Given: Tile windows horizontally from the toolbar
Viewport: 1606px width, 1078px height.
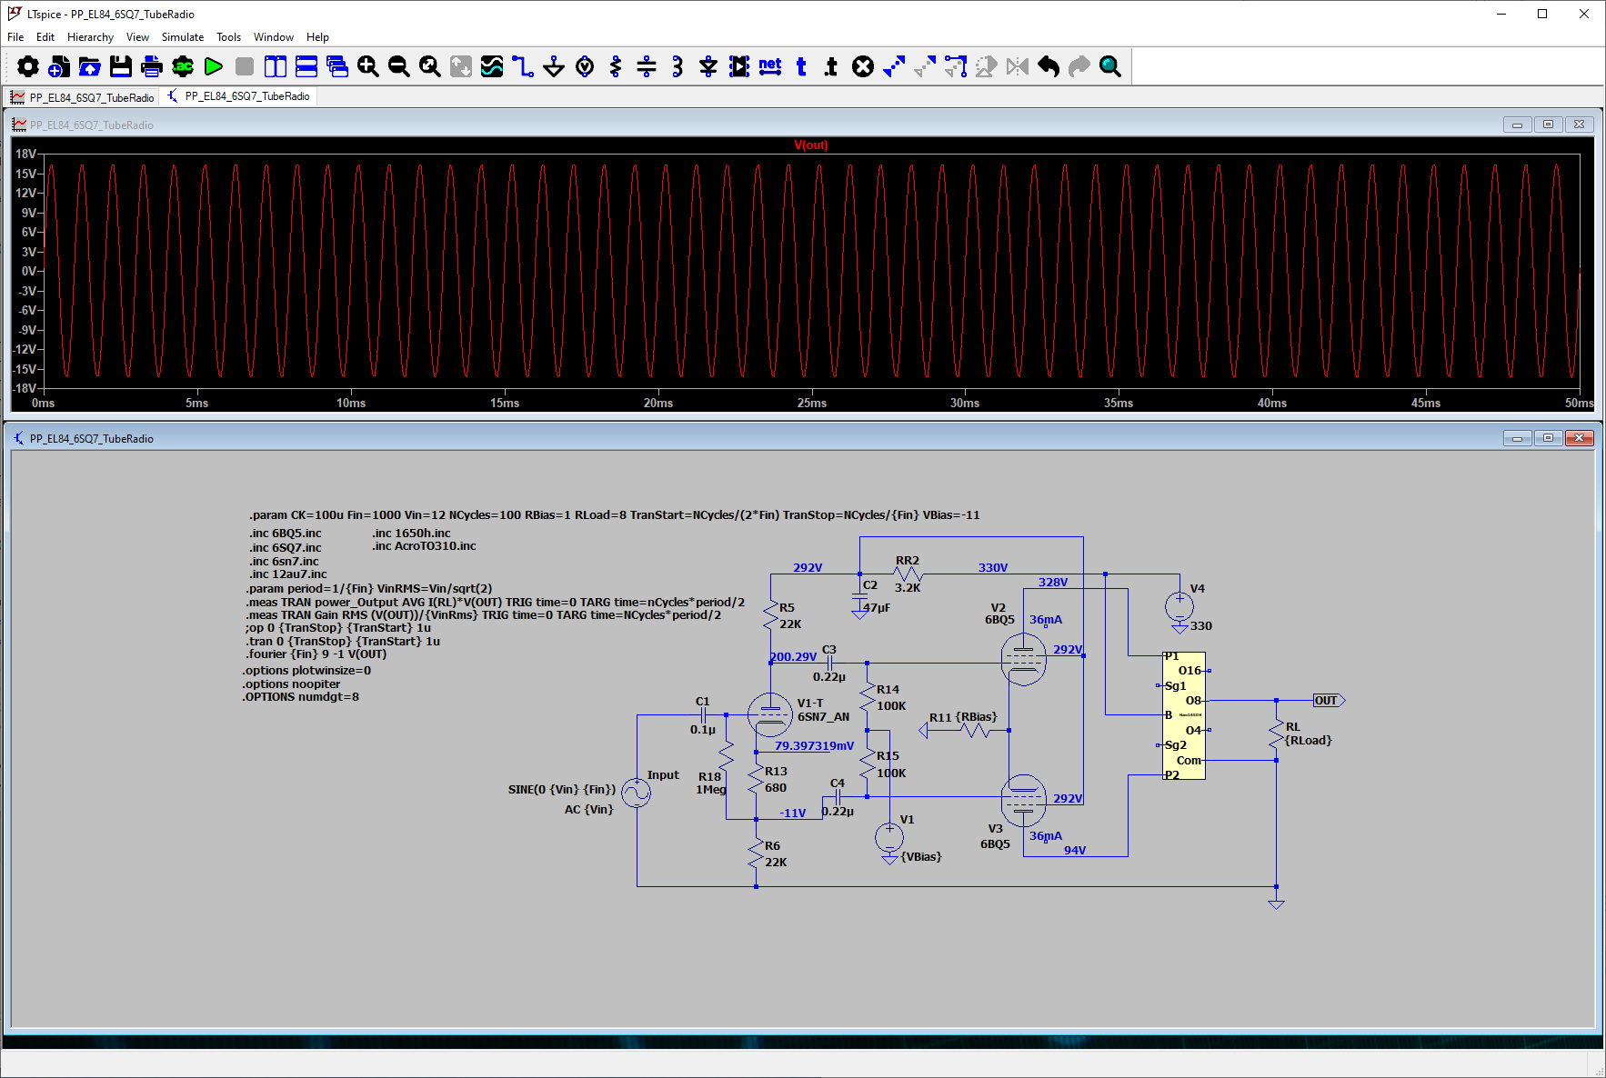Looking at the screenshot, I should [306, 66].
